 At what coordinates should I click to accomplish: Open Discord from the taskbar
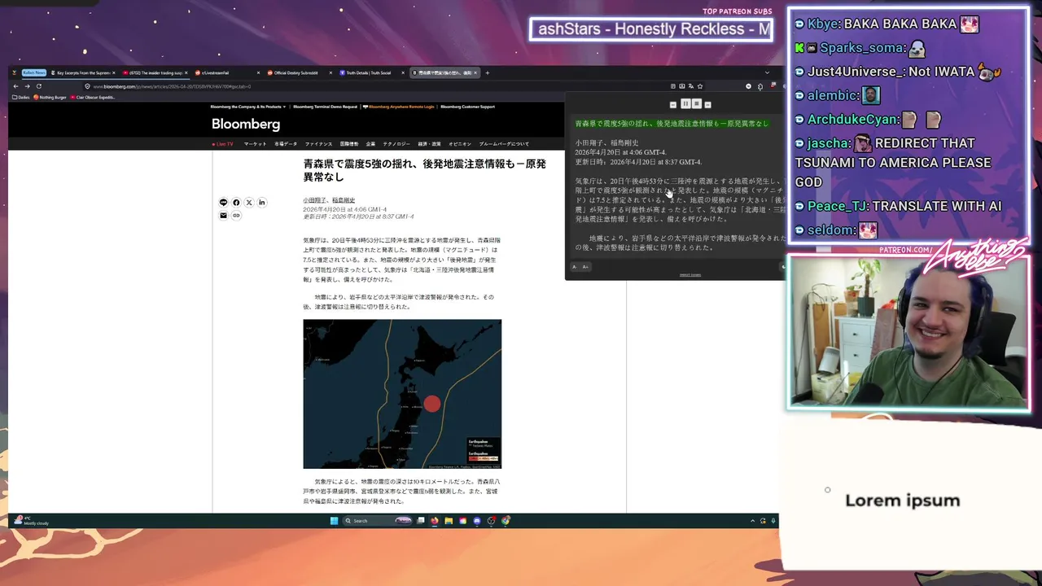click(477, 521)
